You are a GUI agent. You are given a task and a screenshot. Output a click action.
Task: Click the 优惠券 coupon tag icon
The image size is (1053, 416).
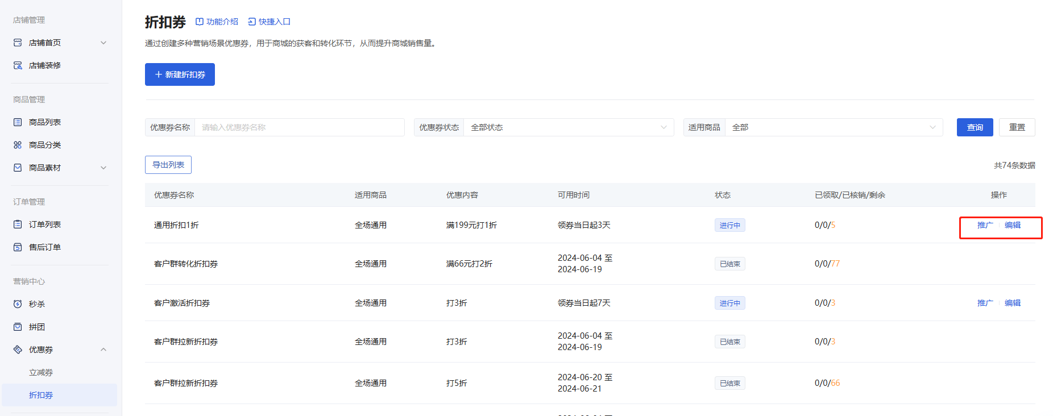click(18, 350)
